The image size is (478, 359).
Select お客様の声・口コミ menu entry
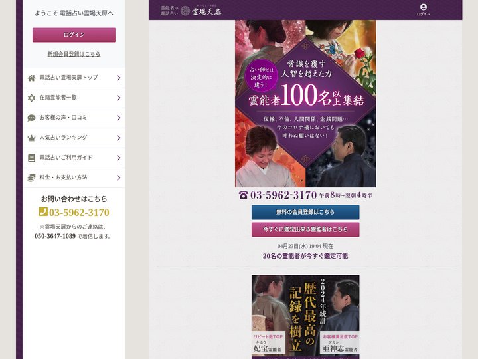coord(74,118)
